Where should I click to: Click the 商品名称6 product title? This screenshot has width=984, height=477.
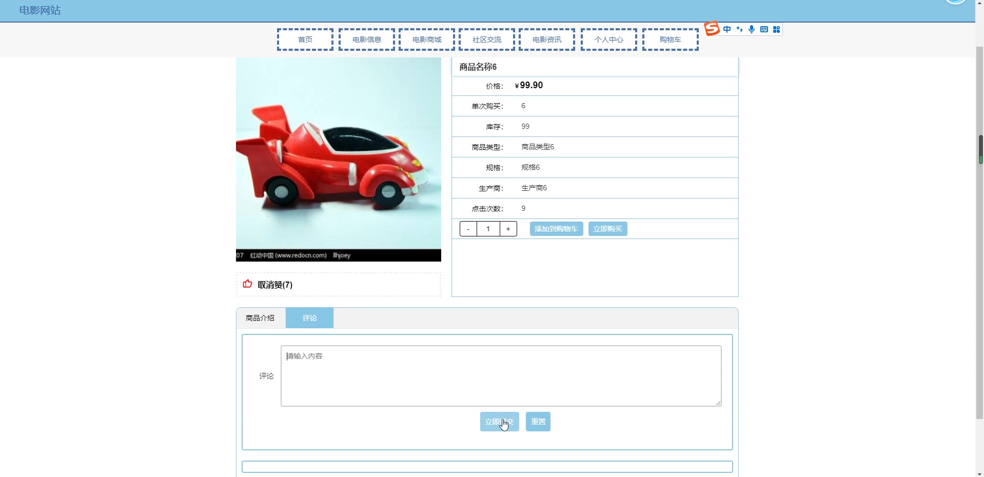tap(478, 67)
